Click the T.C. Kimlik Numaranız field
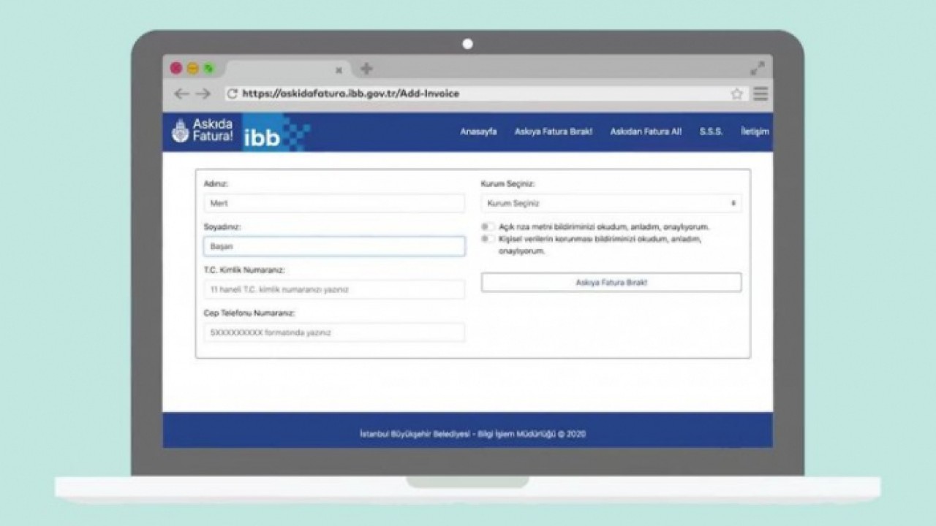The height and width of the screenshot is (526, 936). click(x=334, y=290)
